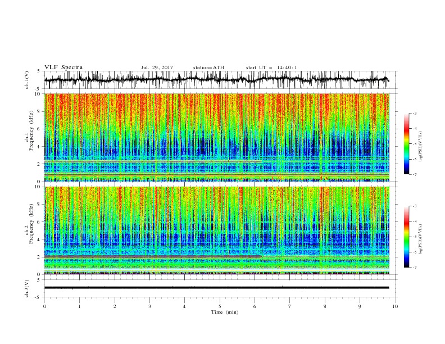445x344 pixels.
Task: Click tick label "8" on the Time axis
Action: (325, 306)
